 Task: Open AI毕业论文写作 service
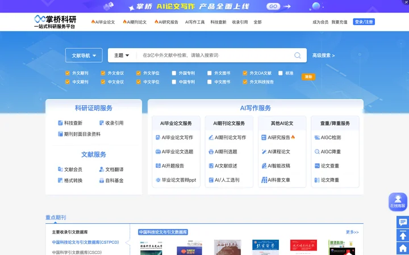pos(174,137)
